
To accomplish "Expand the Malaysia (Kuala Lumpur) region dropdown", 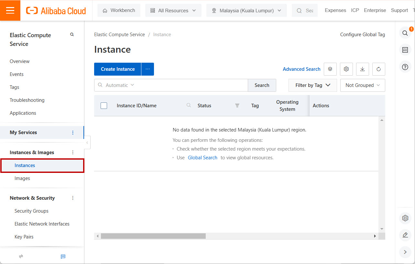I will coord(246,11).
